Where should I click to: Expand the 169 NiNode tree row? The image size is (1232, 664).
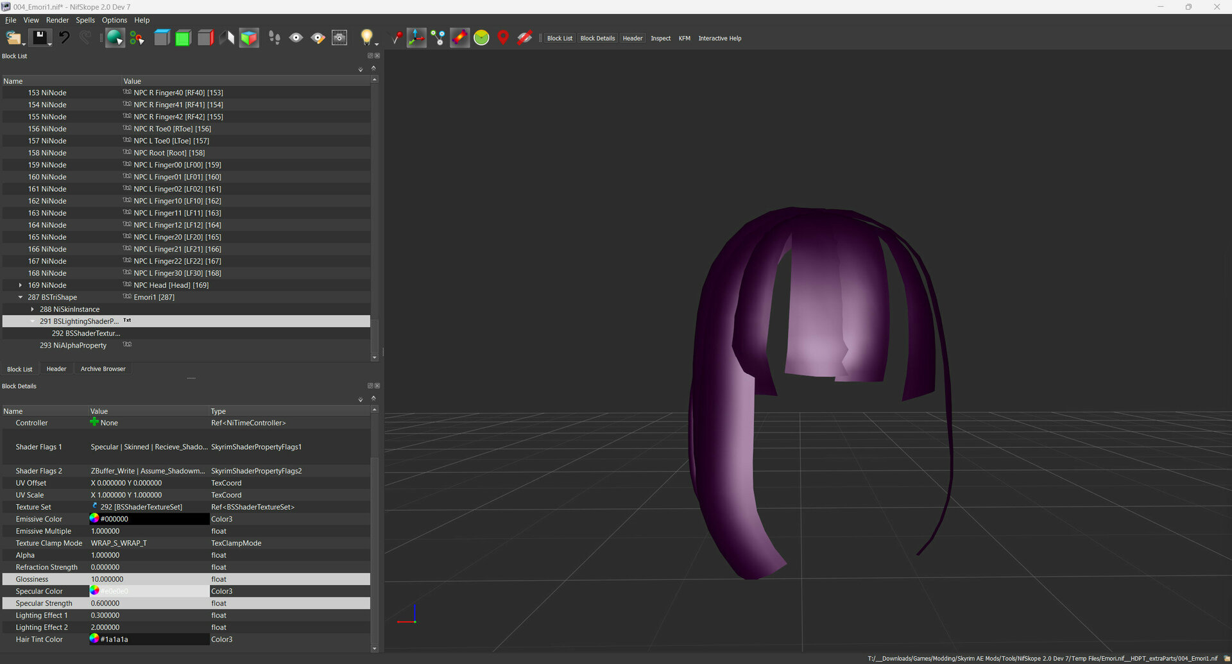pos(20,285)
